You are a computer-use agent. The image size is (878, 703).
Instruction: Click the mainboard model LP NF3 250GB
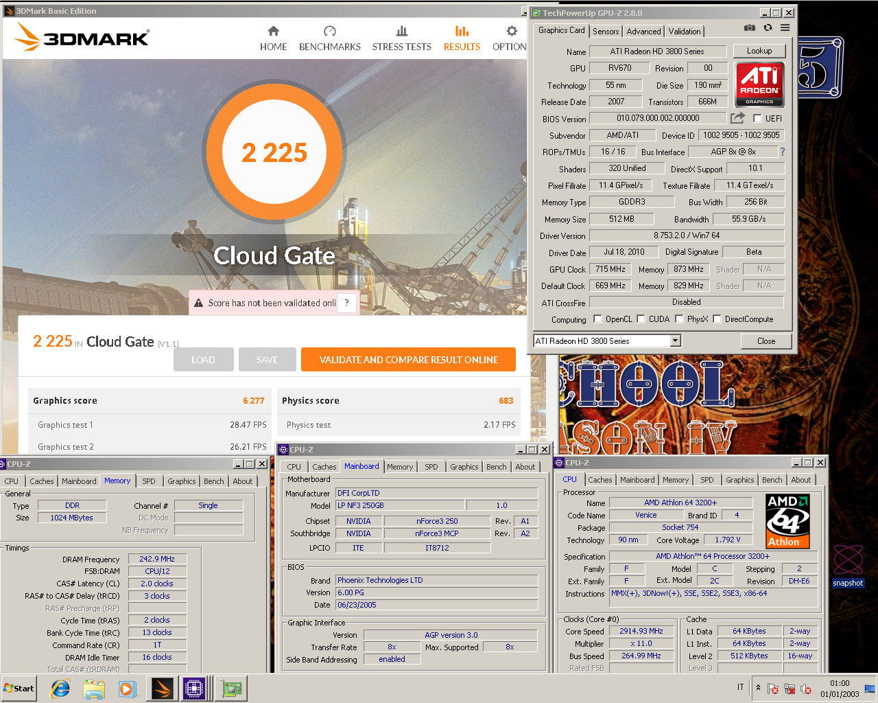point(399,505)
